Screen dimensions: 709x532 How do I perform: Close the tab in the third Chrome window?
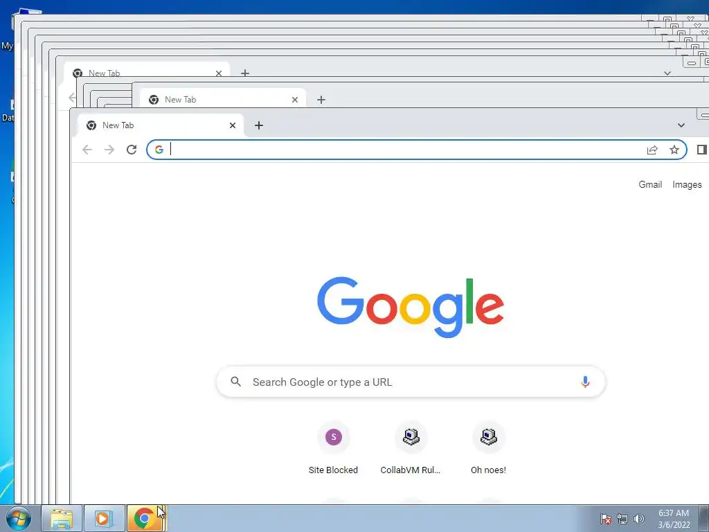218,73
